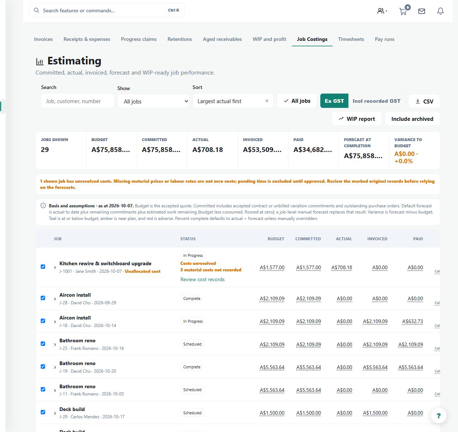Screen dimensions: 458x432
Task: Expand the Bathroom reno J-25 row
Action: click(55, 344)
